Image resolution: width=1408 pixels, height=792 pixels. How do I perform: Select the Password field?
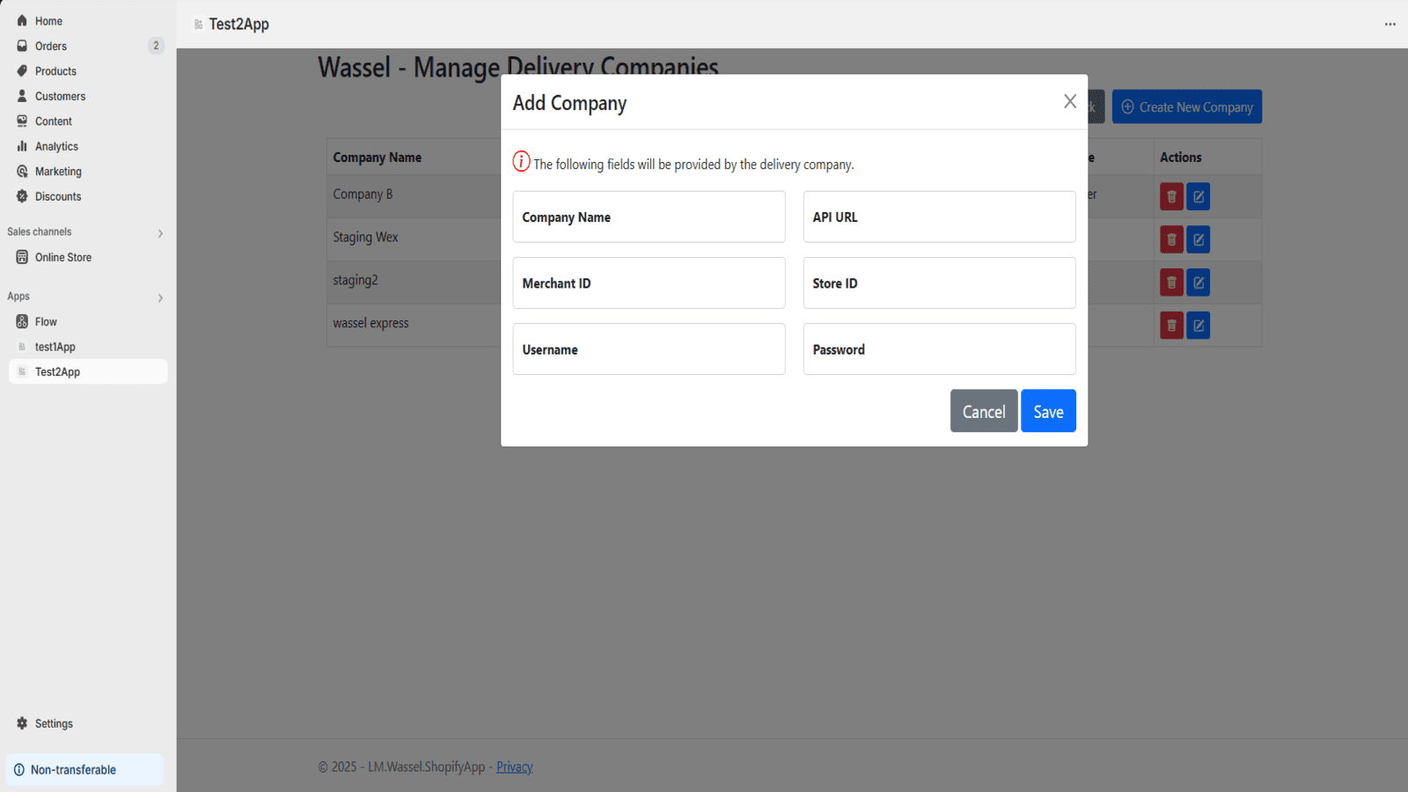[x=940, y=349]
